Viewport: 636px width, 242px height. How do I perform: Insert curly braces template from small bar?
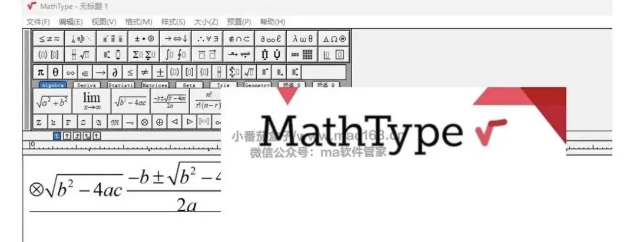click(204, 72)
